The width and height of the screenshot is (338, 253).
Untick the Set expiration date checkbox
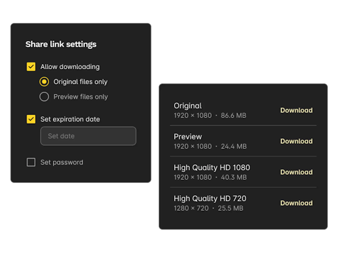click(x=31, y=119)
